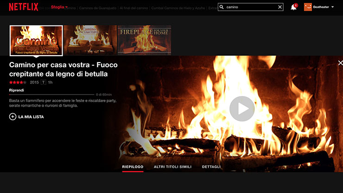Click the T maturity rating badge
Screen dimensions: 343x193
[x=44, y=82]
